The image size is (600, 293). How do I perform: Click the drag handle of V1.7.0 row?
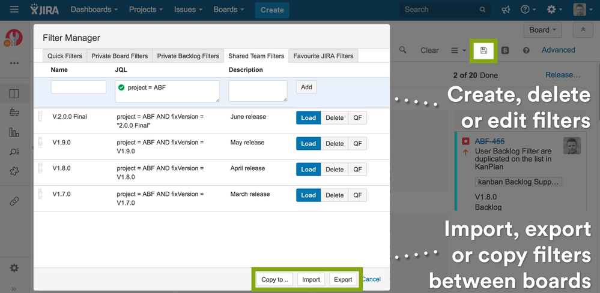point(40,194)
